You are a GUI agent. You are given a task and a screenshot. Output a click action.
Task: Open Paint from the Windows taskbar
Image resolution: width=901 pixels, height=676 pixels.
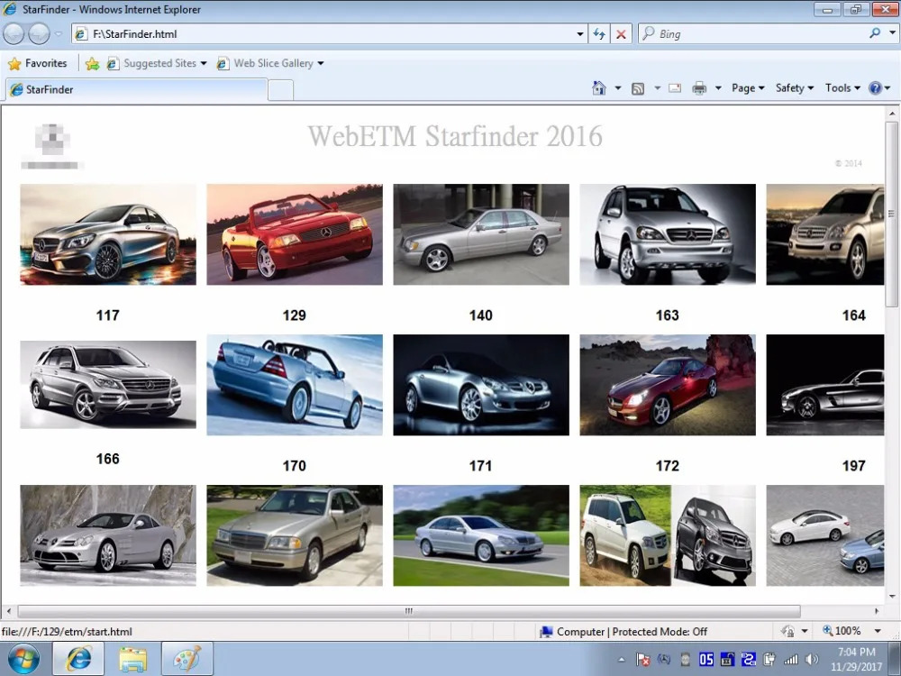[x=187, y=659]
